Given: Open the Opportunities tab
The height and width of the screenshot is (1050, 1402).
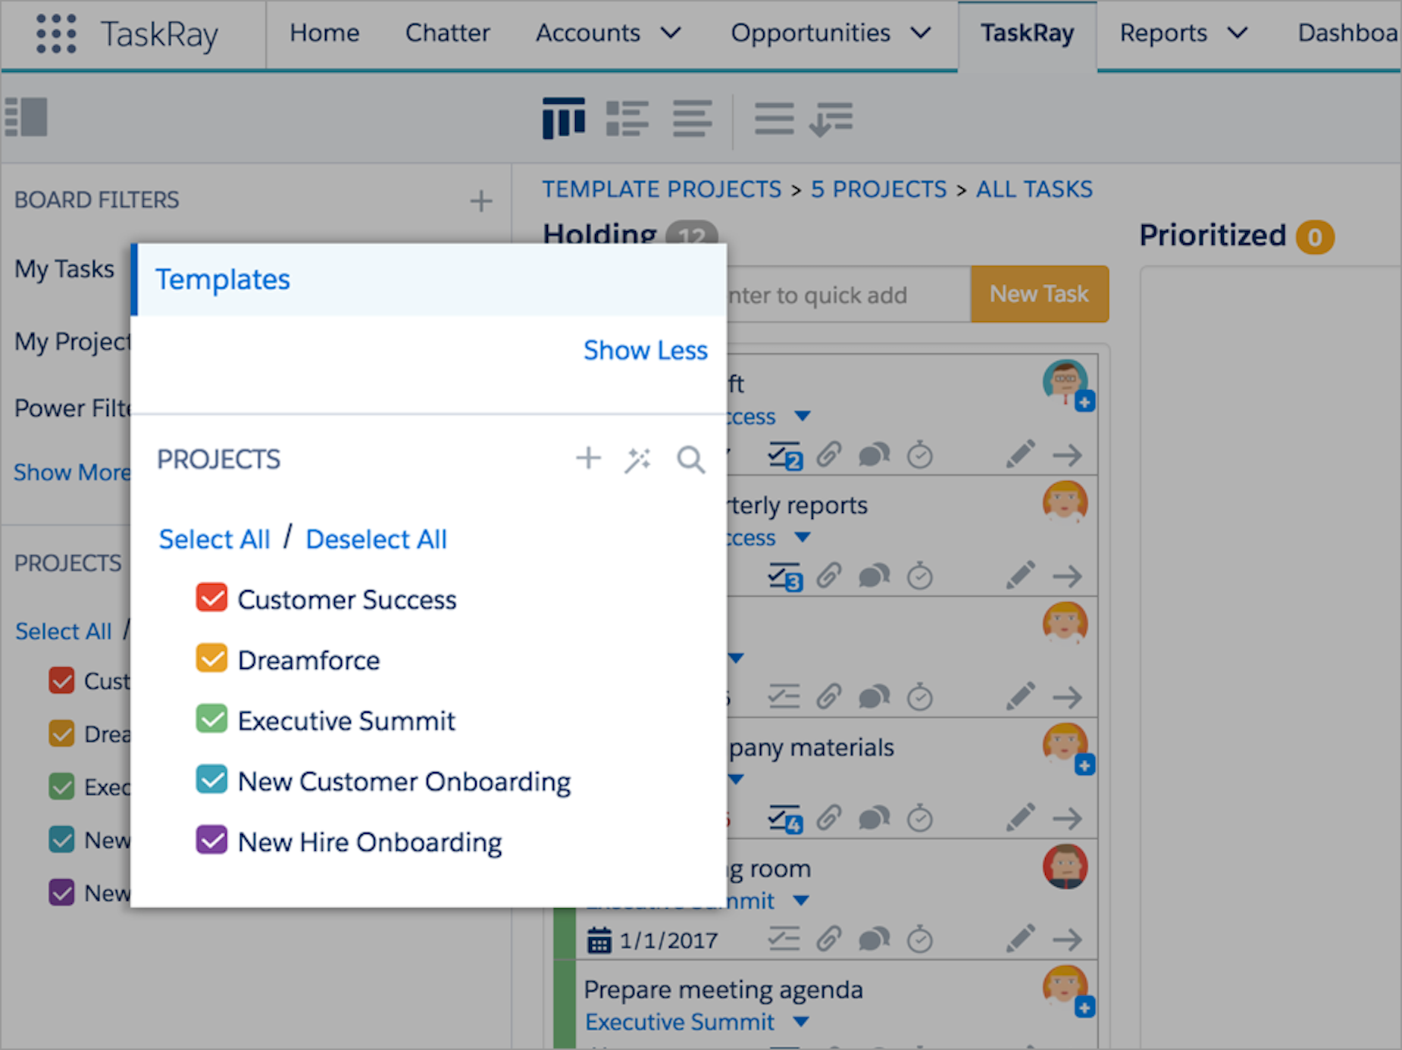Looking at the screenshot, I should 810,33.
